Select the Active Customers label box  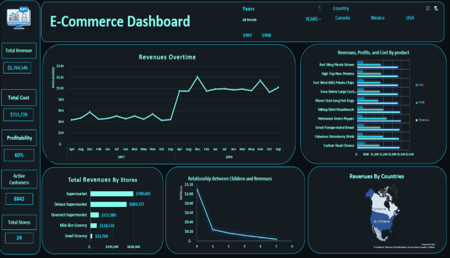click(x=19, y=179)
